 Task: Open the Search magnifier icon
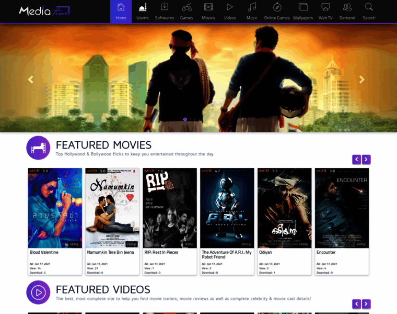(x=369, y=7)
